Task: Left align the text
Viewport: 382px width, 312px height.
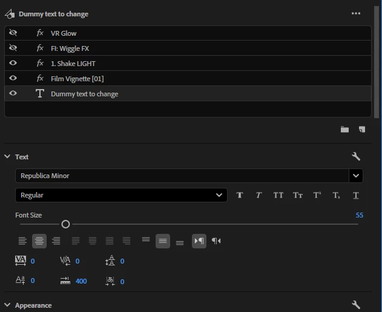Action: click(x=22, y=241)
